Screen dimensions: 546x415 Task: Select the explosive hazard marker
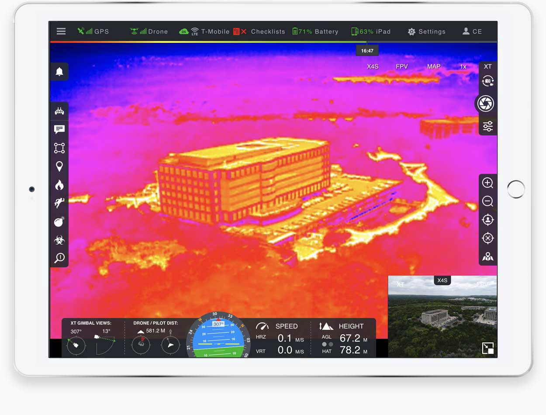59,221
